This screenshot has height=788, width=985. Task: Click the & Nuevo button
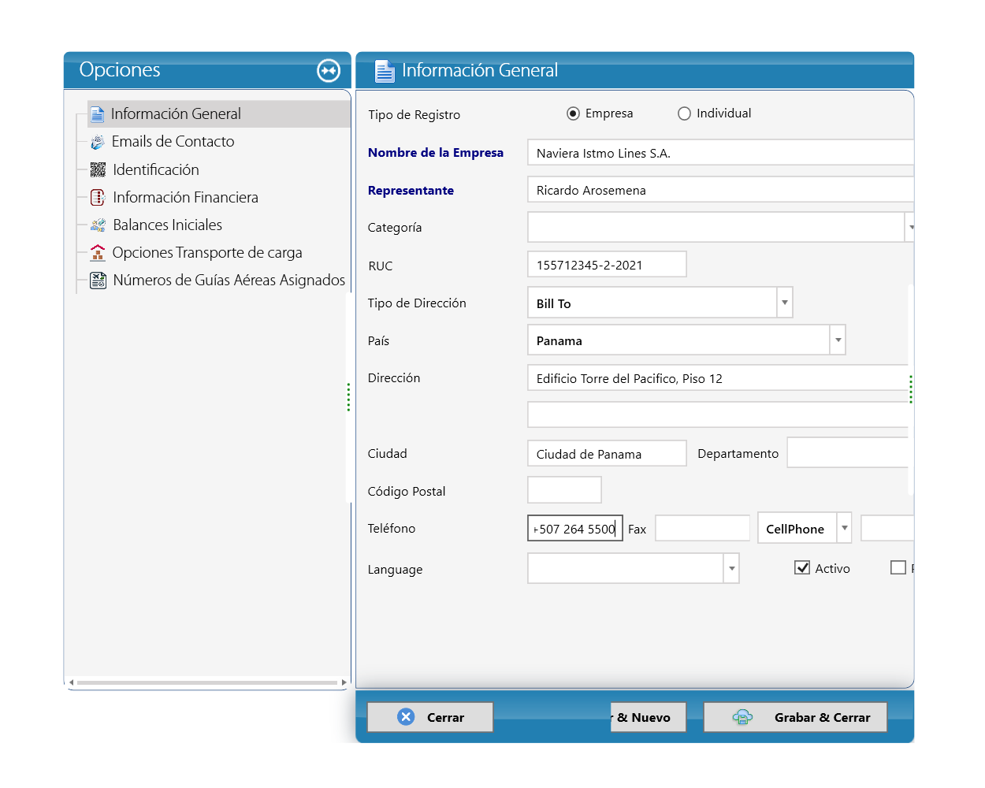648,717
